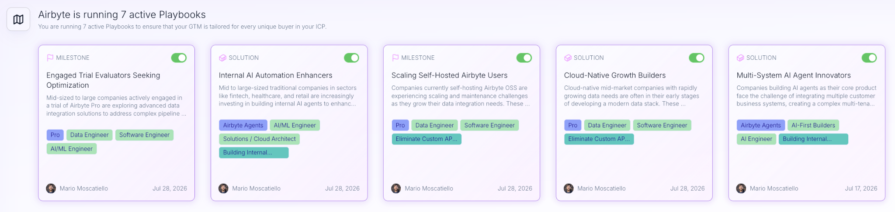The height and width of the screenshot is (212, 895).
Task: Click Software Engineer tag on Scaling Self-Hosted card
Action: click(x=489, y=125)
